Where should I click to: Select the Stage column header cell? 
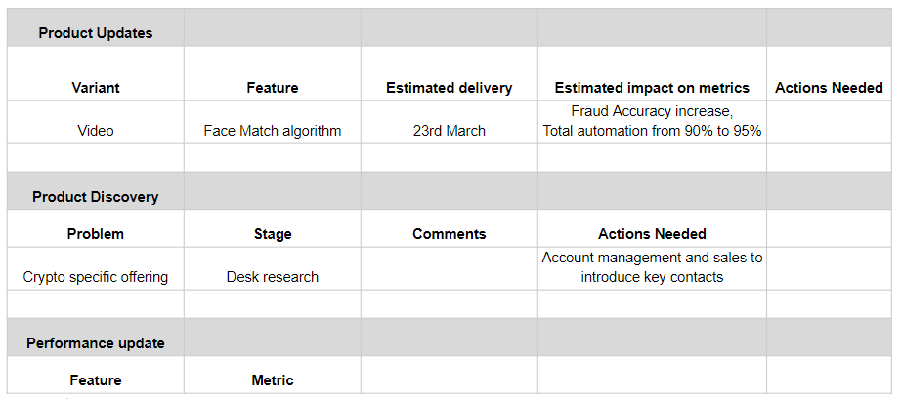273,234
